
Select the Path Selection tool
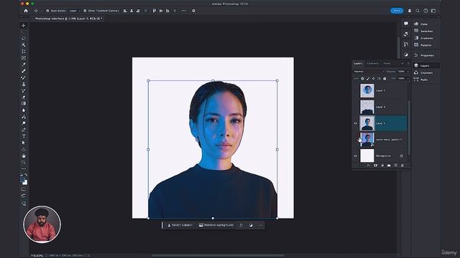click(24, 143)
